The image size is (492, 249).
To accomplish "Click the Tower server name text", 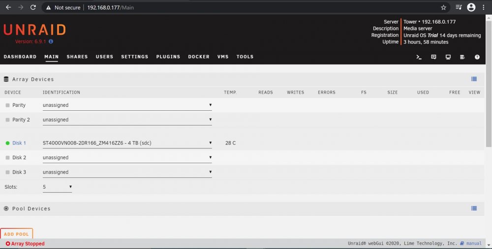I will click(x=410, y=22).
